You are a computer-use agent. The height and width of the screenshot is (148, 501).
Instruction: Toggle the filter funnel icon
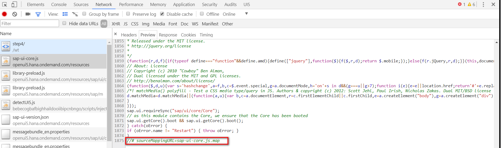pos(38,14)
